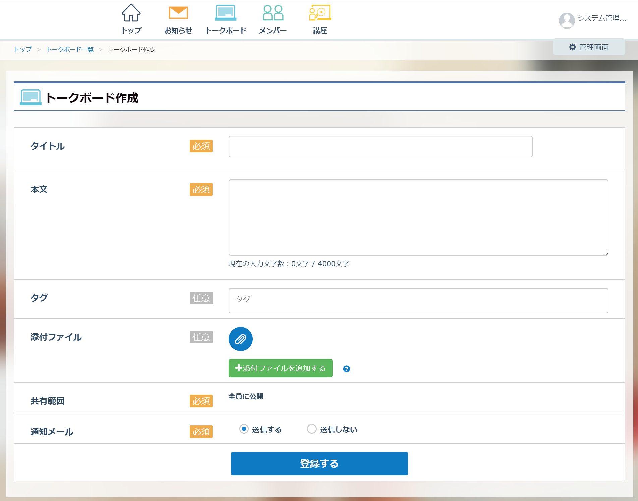Click the 本文 textarea resize handle
The image size is (638, 501).
click(606, 253)
